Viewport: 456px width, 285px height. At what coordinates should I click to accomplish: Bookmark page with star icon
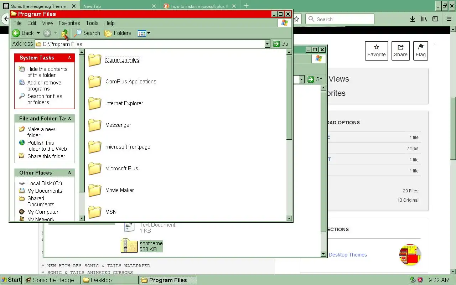pyautogui.click(x=296, y=19)
